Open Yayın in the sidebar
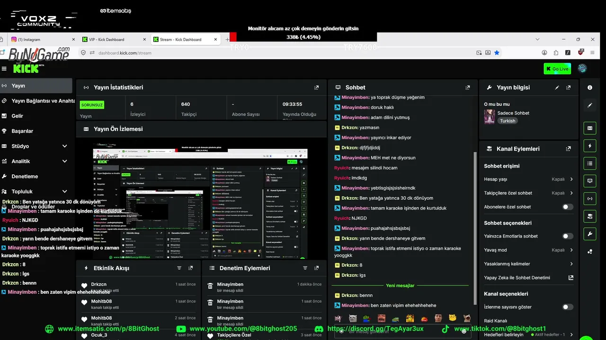The height and width of the screenshot is (340, 606). [x=36, y=86]
